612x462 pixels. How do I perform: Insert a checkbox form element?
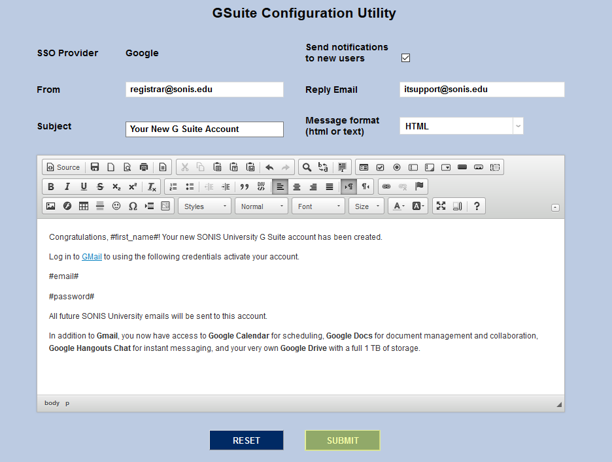(381, 167)
